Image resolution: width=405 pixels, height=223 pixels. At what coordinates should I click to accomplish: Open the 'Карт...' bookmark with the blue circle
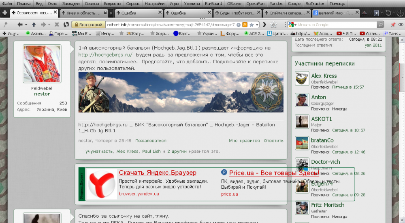point(183,33)
